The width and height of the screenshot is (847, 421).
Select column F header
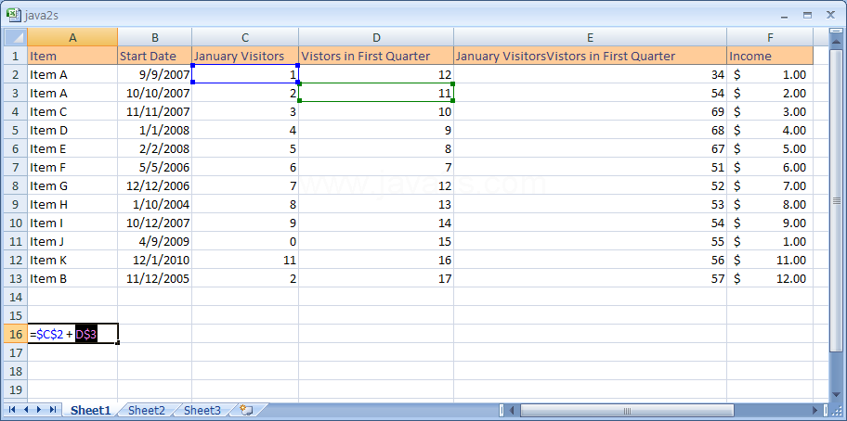770,37
